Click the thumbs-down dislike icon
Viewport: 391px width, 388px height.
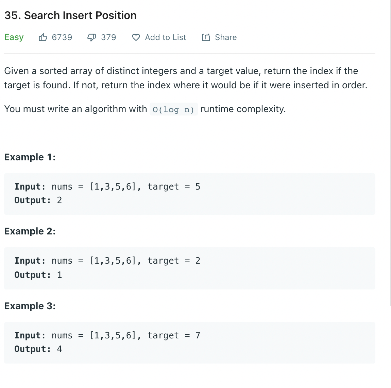pos(92,37)
